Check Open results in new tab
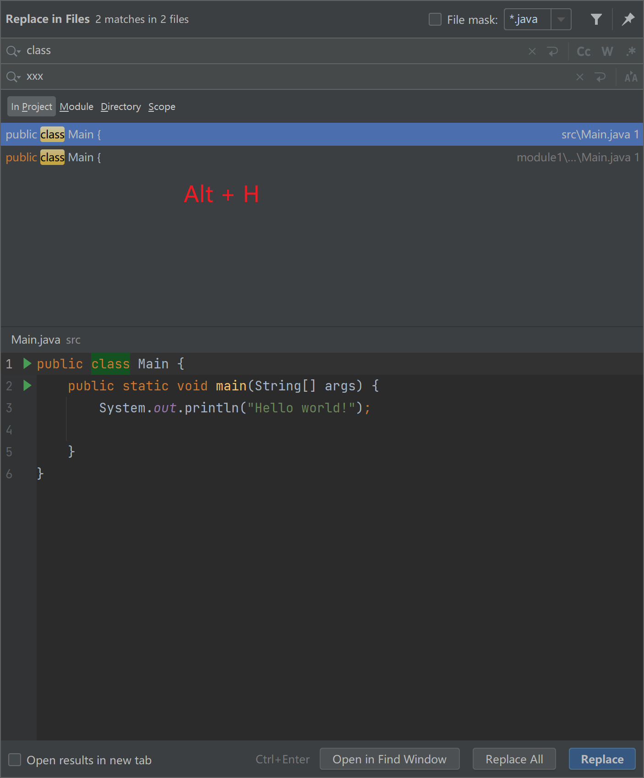 (15, 760)
